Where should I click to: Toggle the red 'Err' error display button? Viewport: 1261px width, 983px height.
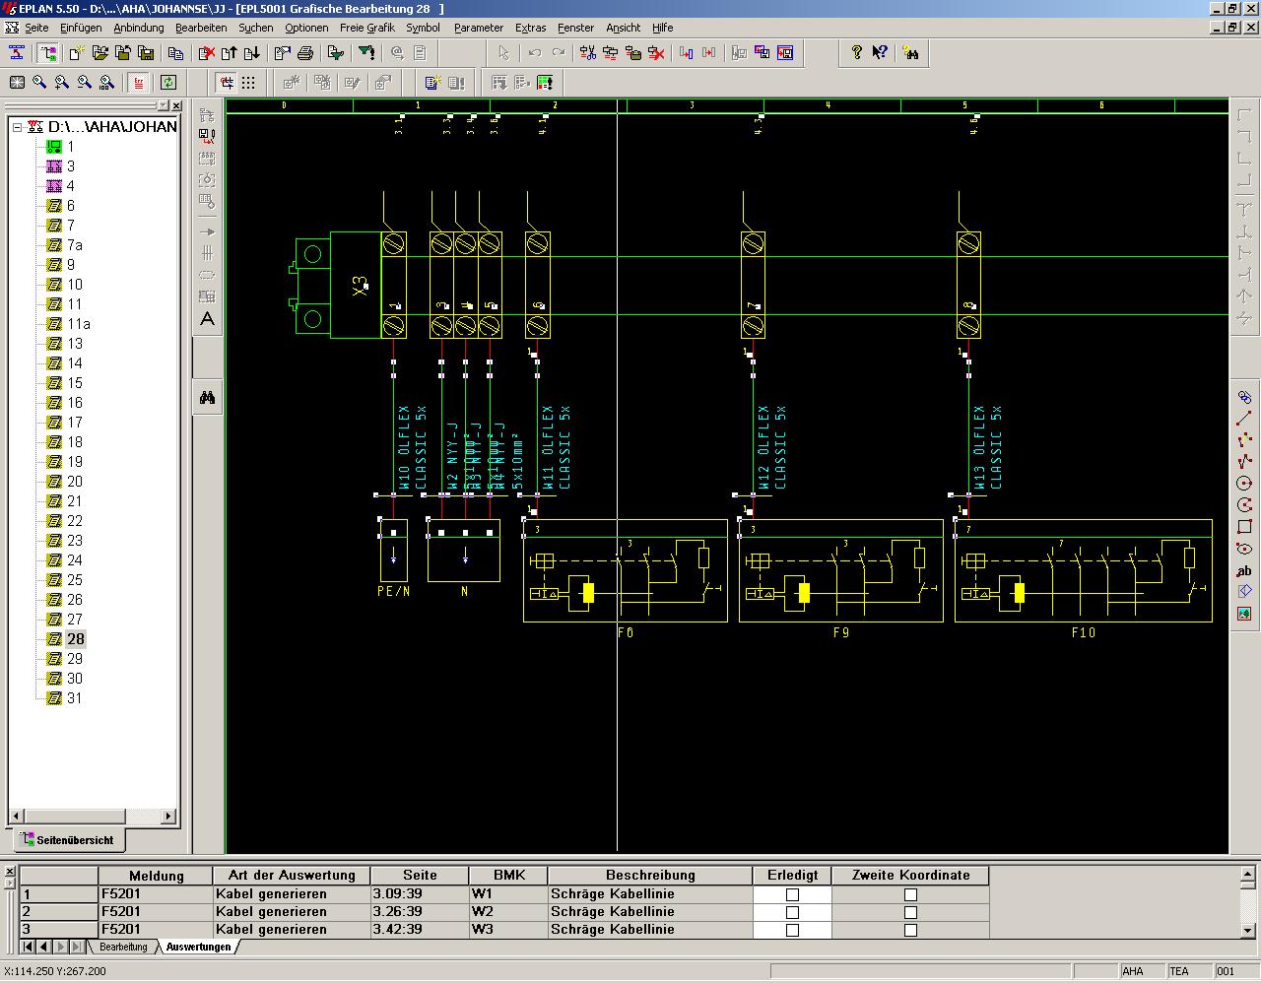coord(139,83)
